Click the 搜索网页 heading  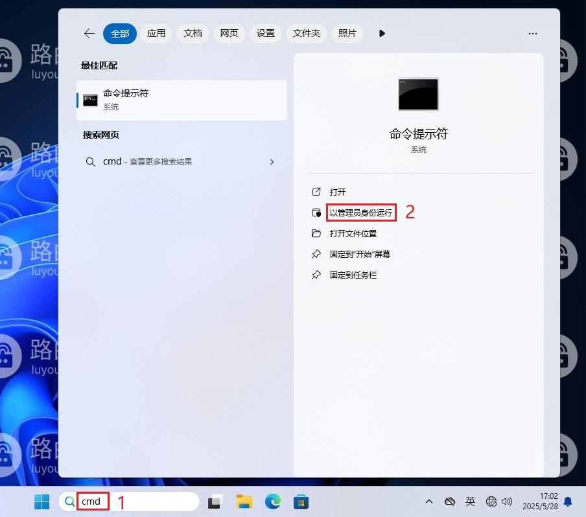(x=101, y=135)
